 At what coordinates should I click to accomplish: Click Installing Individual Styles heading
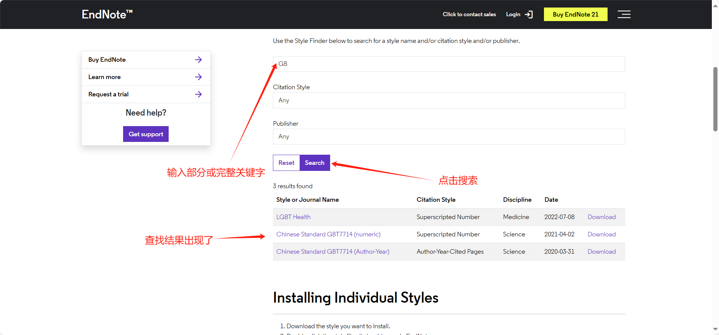[x=356, y=297]
